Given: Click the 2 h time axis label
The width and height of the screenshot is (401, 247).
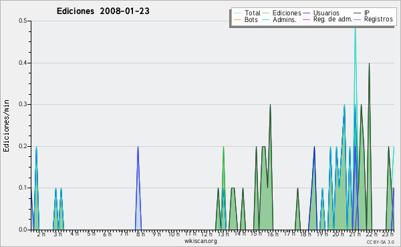Looking at the screenshot, I should (41, 234).
